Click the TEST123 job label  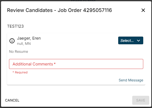click(x=15, y=26)
